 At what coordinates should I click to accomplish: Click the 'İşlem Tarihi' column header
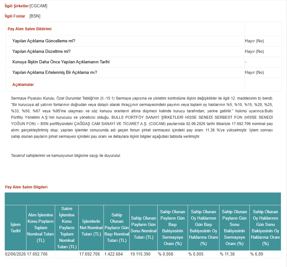[15, 228]
